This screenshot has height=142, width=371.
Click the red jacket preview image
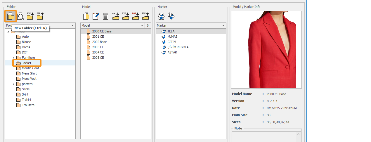[x=266, y=50]
